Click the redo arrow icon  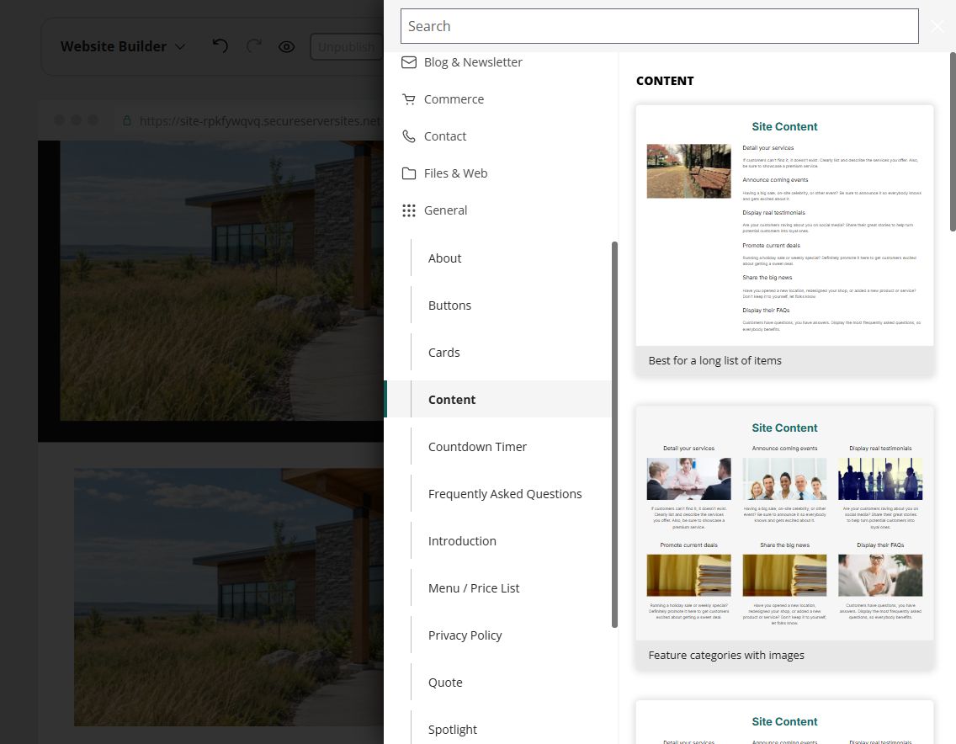[253, 45]
